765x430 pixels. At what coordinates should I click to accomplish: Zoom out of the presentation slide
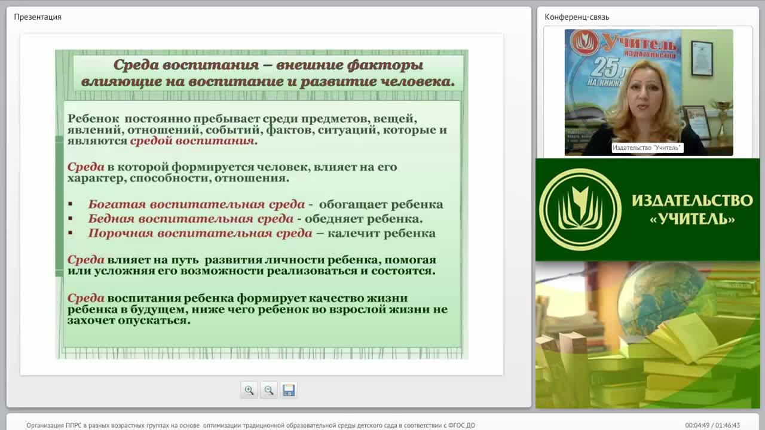[269, 390]
